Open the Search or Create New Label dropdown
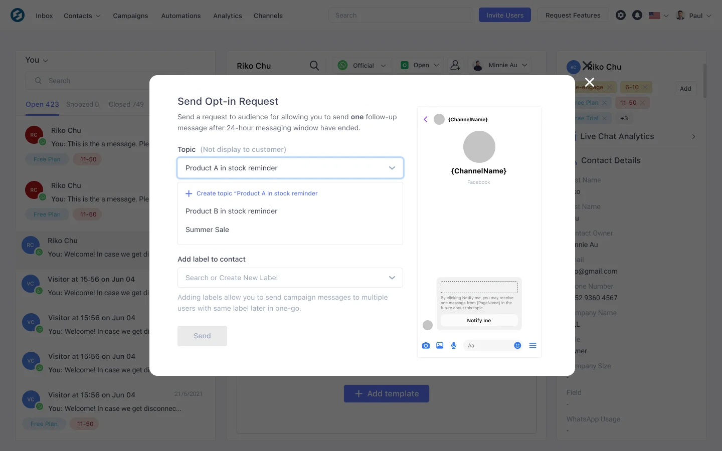 [x=290, y=278]
